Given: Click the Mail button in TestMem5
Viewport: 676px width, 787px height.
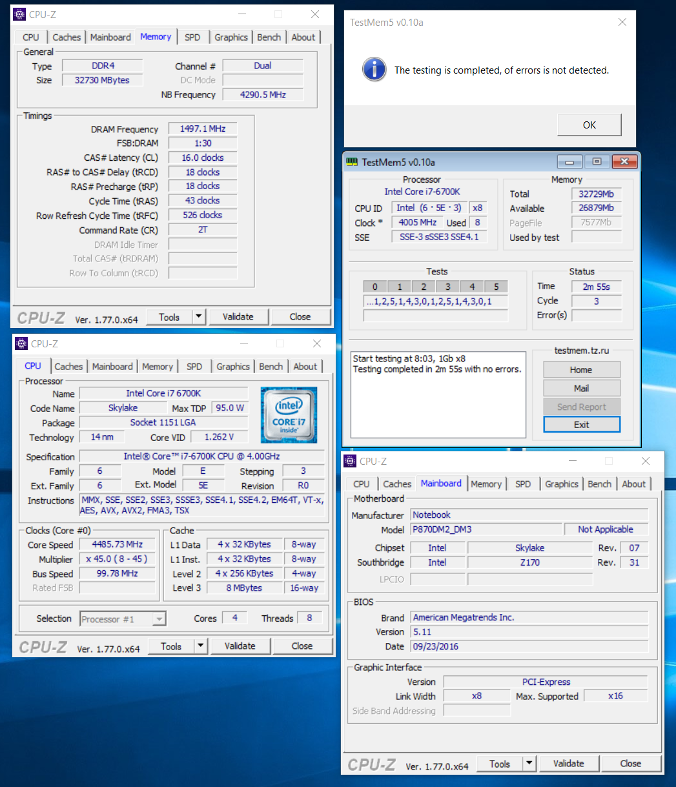Looking at the screenshot, I should [x=581, y=388].
